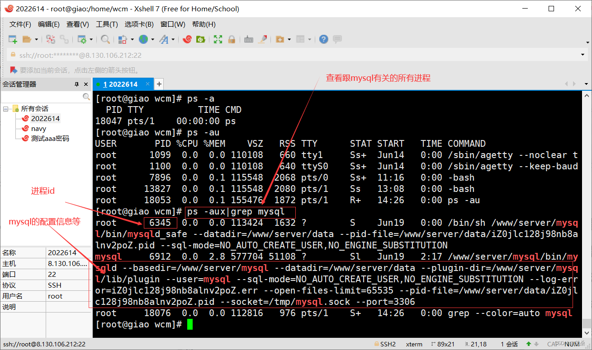Click the color scheme toolbar icon
This screenshot has width=592, height=350.
coord(123,39)
